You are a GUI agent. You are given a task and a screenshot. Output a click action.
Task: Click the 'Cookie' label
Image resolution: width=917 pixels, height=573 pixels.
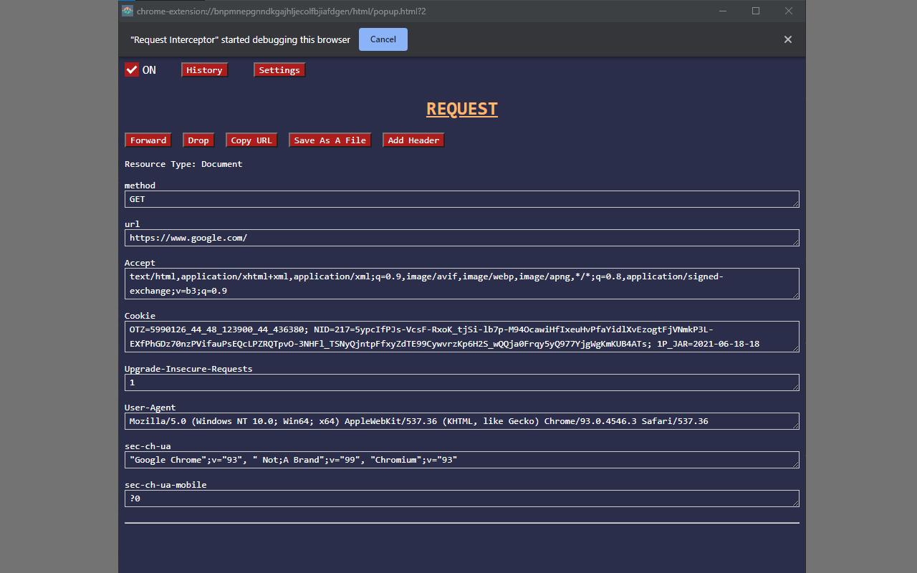pos(140,316)
